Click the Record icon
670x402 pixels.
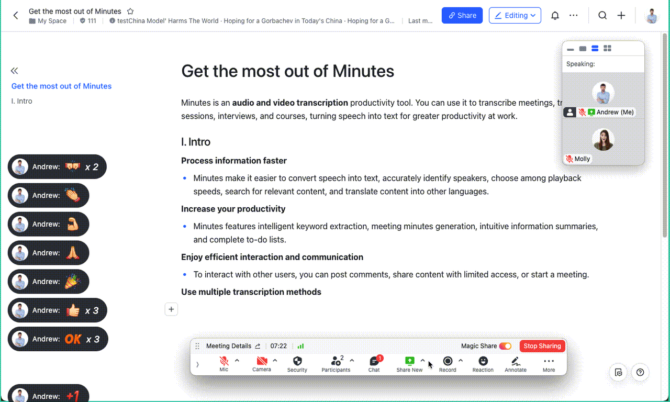point(448,361)
